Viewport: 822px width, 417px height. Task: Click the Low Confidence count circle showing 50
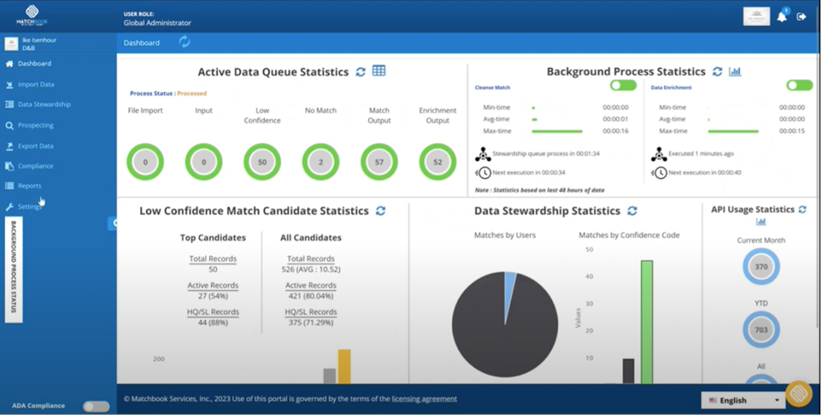[262, 162]
